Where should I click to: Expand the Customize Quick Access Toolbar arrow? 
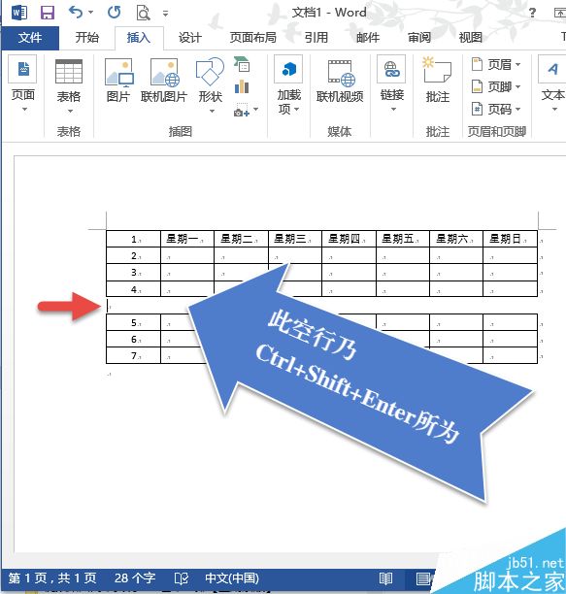[x=165, y=14]
